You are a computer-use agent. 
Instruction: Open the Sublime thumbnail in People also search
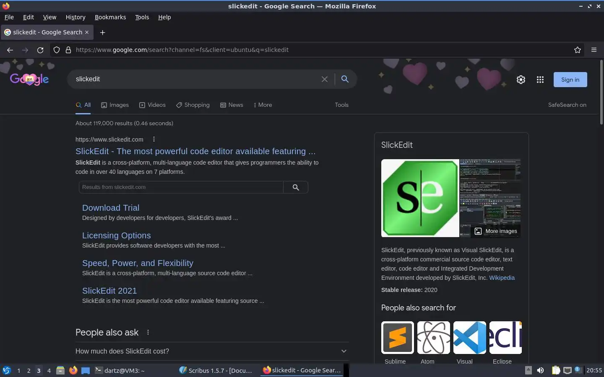398,338
